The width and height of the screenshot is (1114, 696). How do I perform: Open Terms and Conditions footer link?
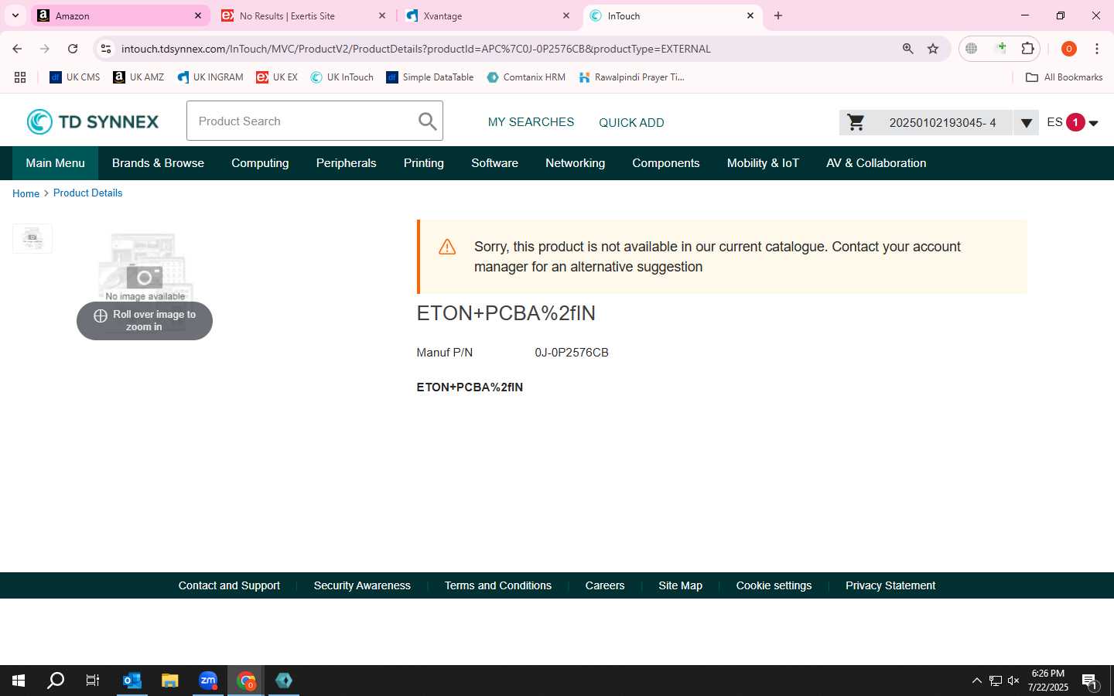pos(498,585)
